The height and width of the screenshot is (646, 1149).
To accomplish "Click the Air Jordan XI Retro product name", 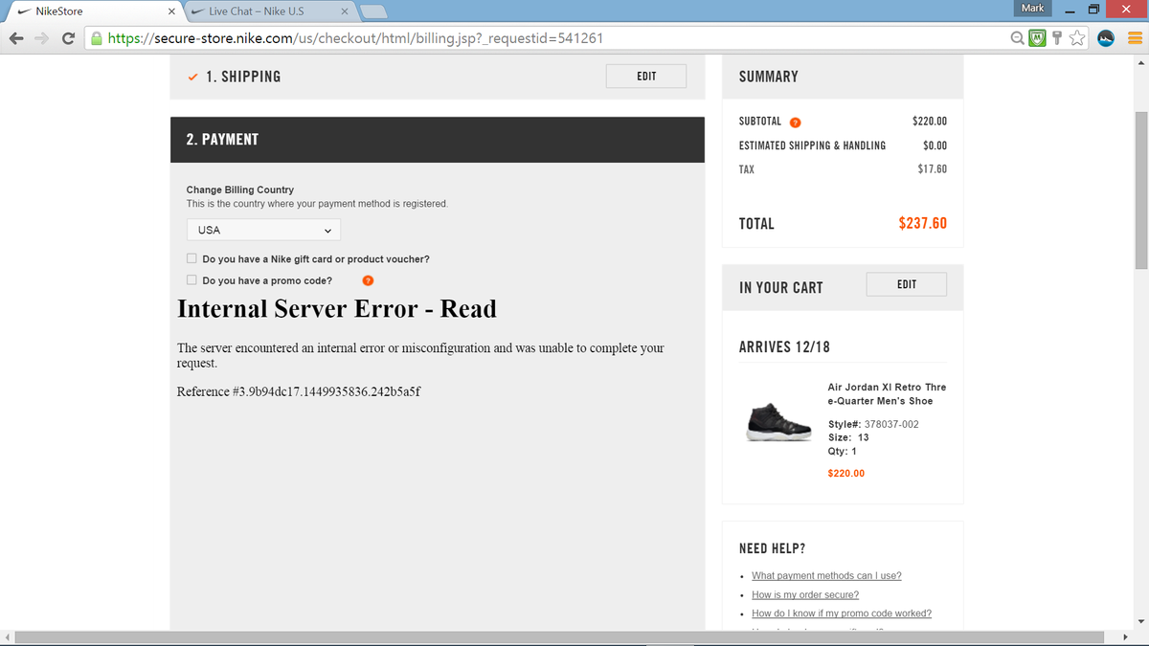I will tap(887, 393).
